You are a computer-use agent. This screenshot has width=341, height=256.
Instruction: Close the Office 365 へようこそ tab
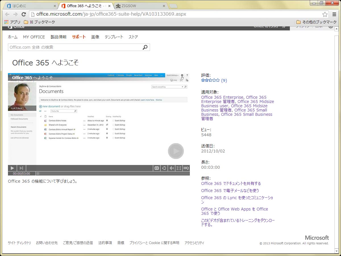(109, 6)
